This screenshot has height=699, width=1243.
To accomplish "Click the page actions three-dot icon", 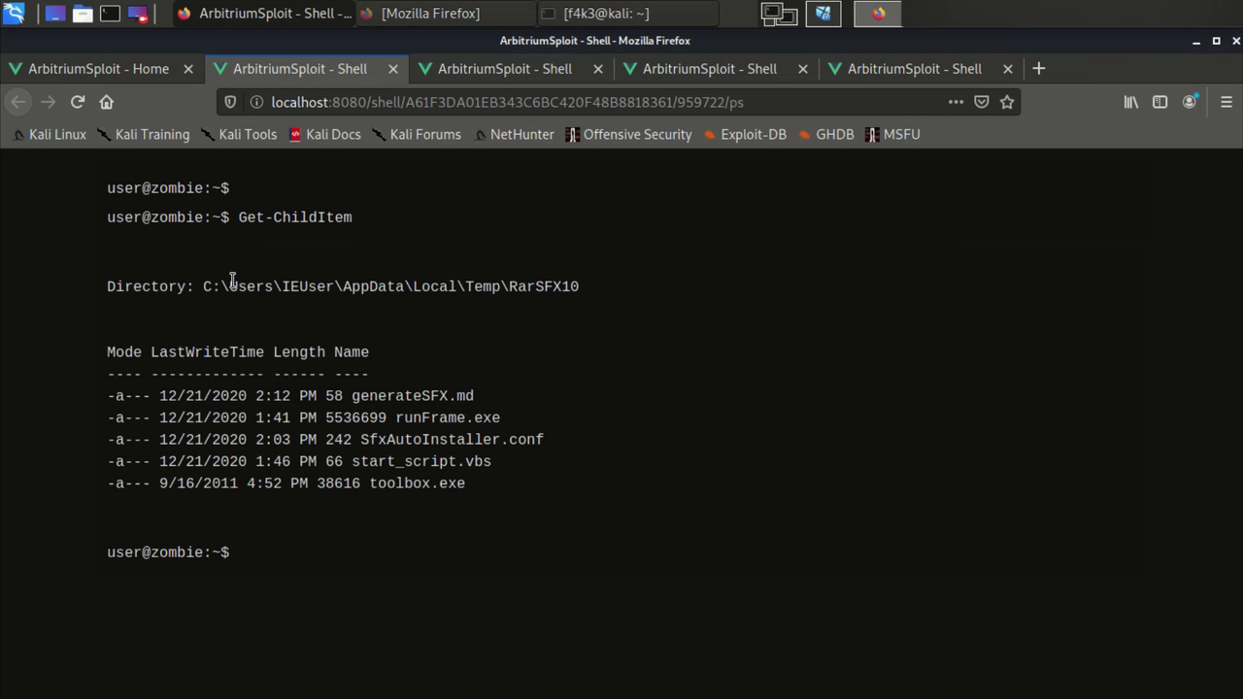I will coord(956,102).
